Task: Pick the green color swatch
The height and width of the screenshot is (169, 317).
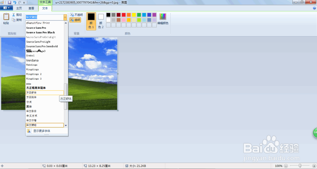Action: 139,15
